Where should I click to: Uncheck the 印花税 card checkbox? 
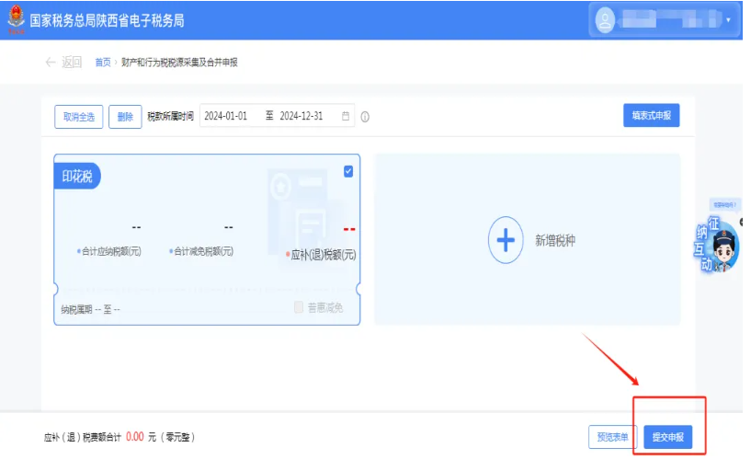click(348, 171)
